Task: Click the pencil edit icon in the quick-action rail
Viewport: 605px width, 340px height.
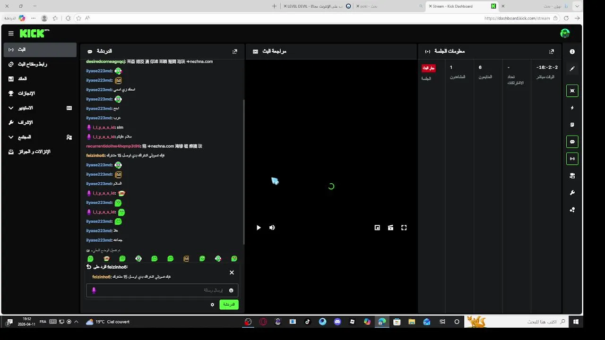Action: coord(572,68)
